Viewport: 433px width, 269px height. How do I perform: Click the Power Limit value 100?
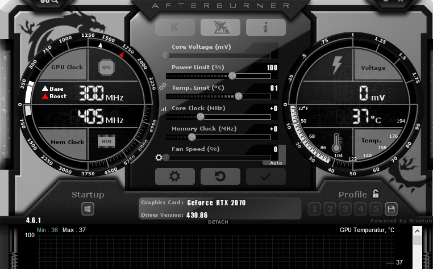pyautogui.click(x=272, y=68)
